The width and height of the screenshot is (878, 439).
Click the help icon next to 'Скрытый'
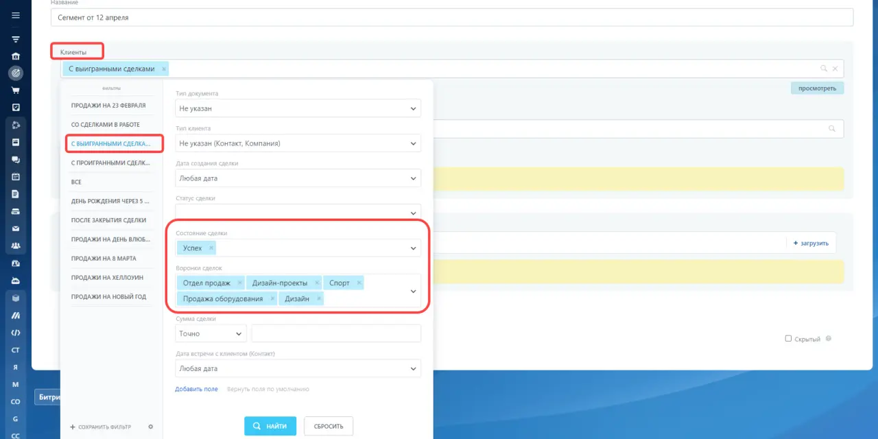pos(829,339)
